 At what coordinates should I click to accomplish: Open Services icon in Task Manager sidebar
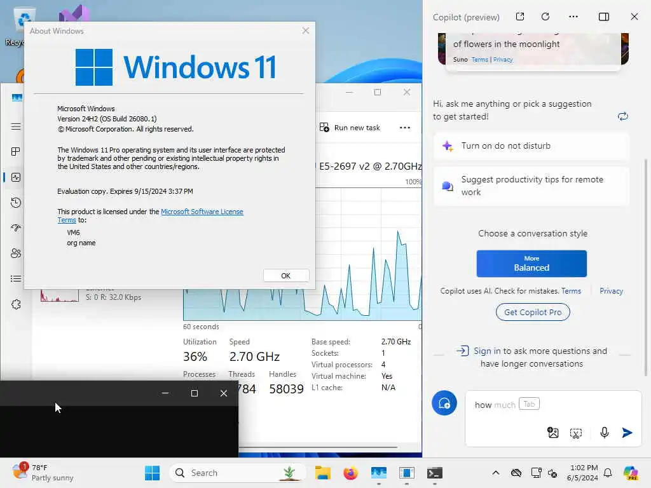click(x=16, y=304)
